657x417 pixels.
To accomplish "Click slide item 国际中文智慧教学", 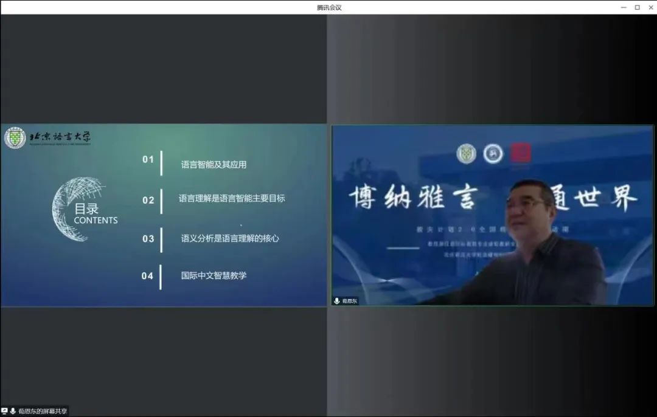I will pyautogui.click(x=214, y=275).
